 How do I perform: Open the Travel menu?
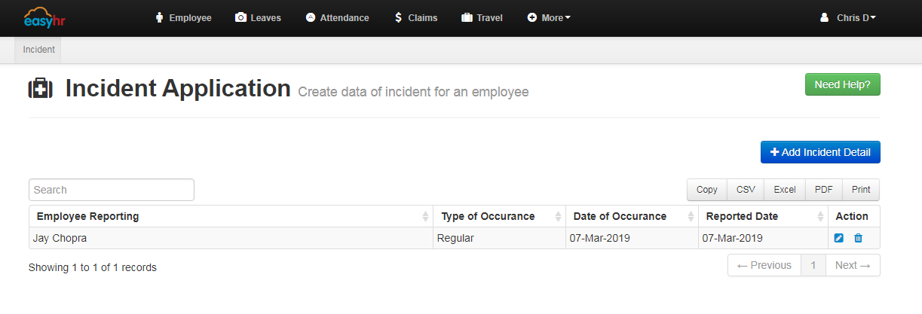482,18
